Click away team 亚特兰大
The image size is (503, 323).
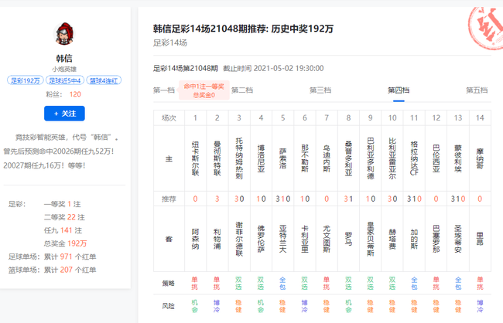[282, 239]
